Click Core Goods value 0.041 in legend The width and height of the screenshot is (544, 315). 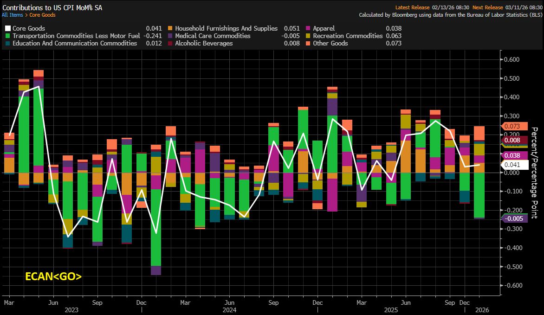154,28
